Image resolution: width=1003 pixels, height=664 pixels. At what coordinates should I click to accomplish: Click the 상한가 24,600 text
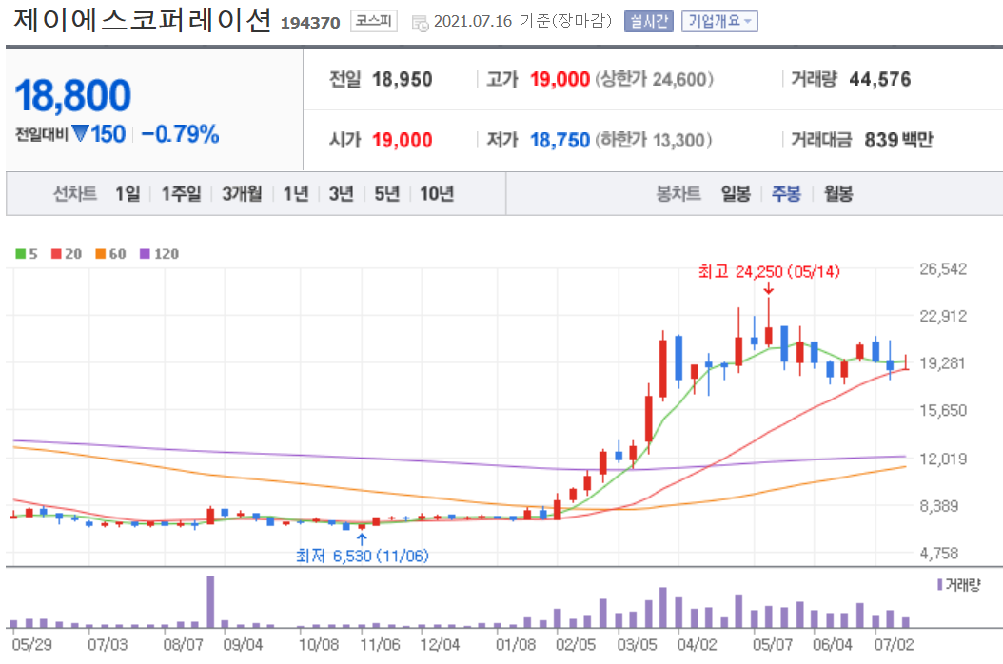[654, 79]
